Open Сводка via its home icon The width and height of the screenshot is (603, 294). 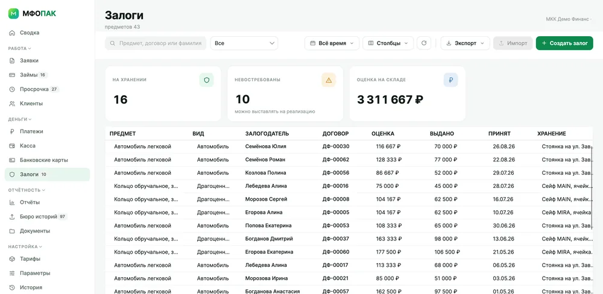(12, 33)
